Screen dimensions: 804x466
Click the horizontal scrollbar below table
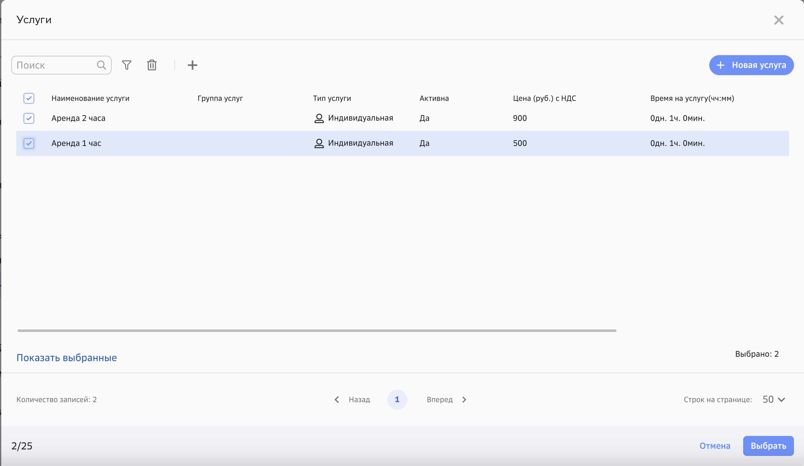[316, 330]
